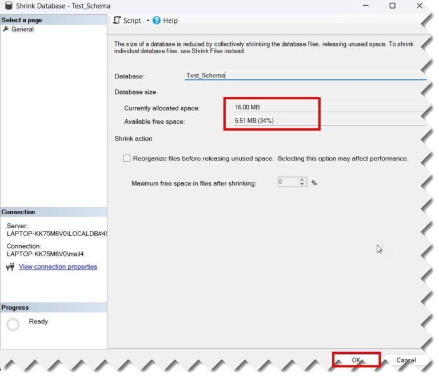Minimize the Shrink Database window
The width and height of the screenshot is (439, 378).
coord(366,6)
